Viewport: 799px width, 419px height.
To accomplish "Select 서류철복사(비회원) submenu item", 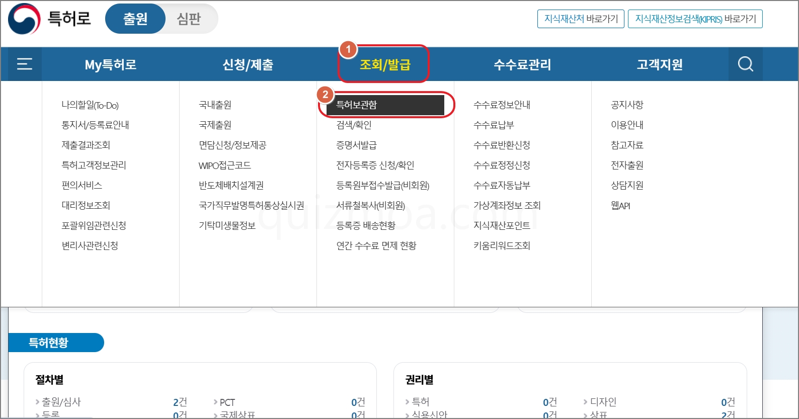I will pos(370,206).
